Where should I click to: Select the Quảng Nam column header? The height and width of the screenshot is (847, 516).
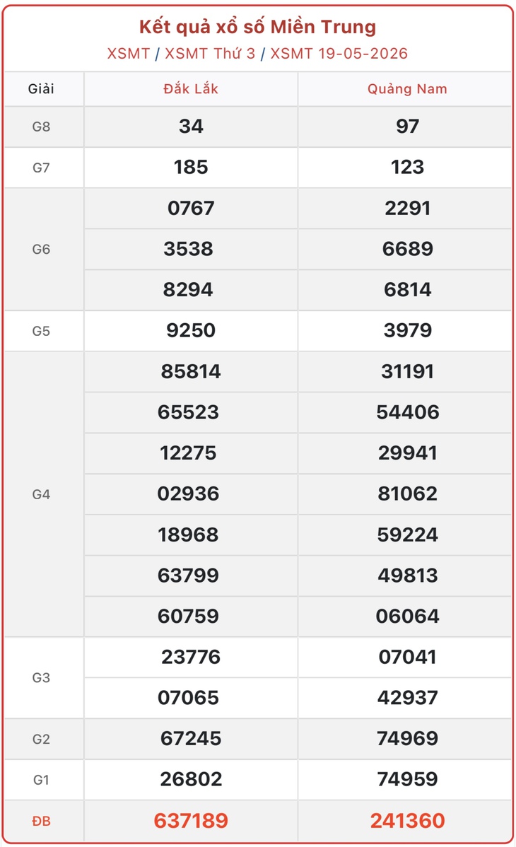[407, 89]
